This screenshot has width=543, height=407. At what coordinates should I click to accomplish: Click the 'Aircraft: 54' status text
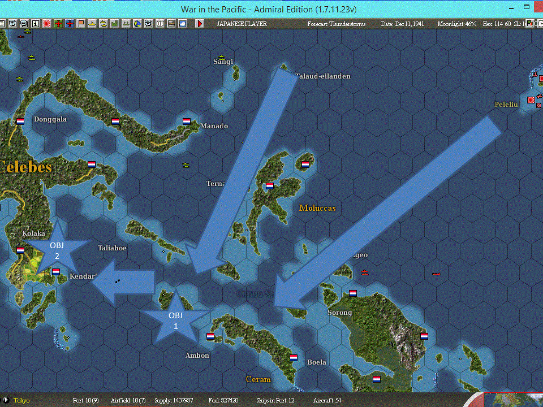(327, 400)
